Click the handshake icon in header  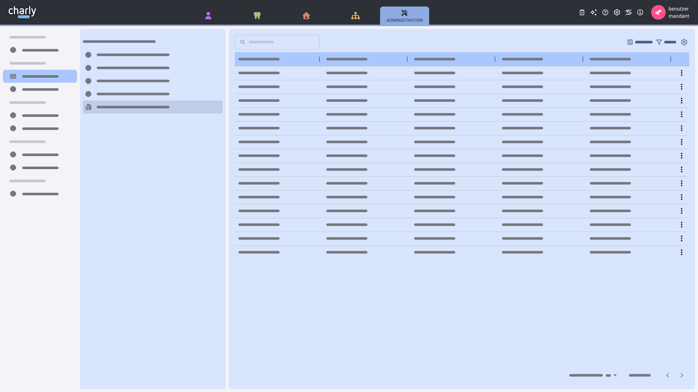click(629, 12)
